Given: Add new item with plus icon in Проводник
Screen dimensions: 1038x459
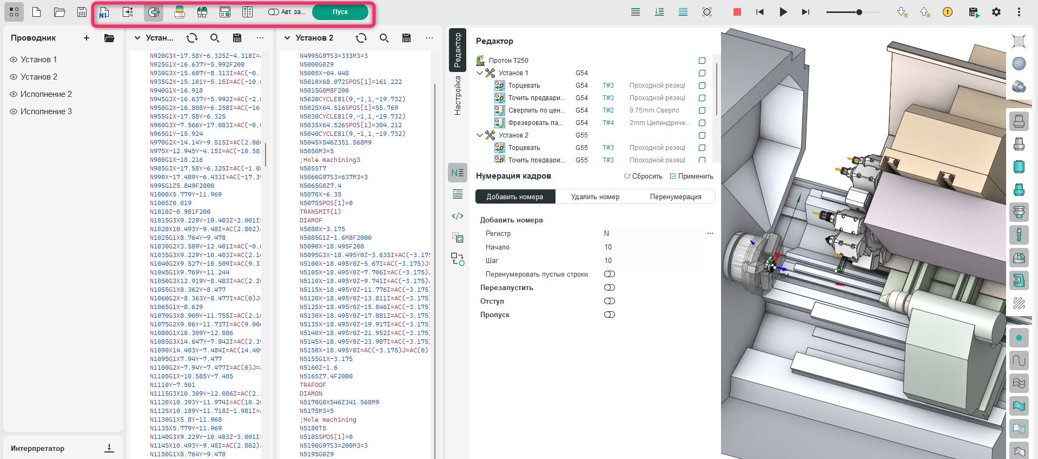Looking at the screenshot, I should [x=87, y=38].
